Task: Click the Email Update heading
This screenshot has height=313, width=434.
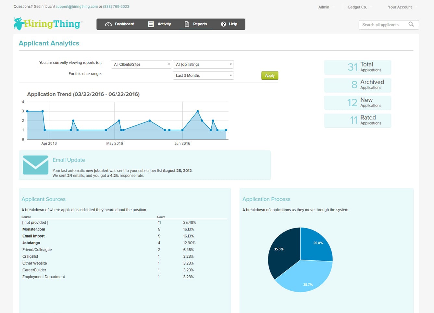Action: [x=69, y=160]
